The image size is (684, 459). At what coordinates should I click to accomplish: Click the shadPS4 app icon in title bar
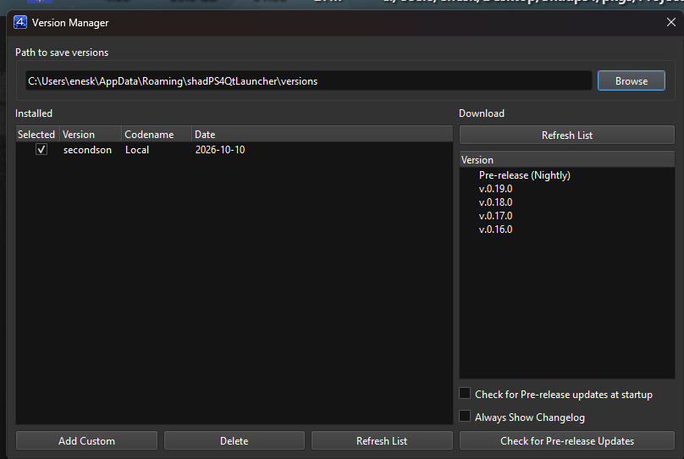(x=20, y=22)
